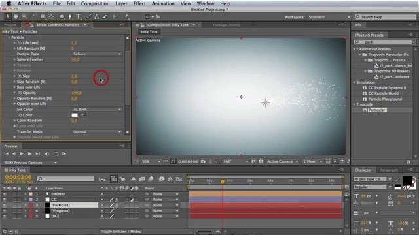This screenshot has width=419, height=235.
Task: Open the Set Color dropdown
Action: [97, 109]
